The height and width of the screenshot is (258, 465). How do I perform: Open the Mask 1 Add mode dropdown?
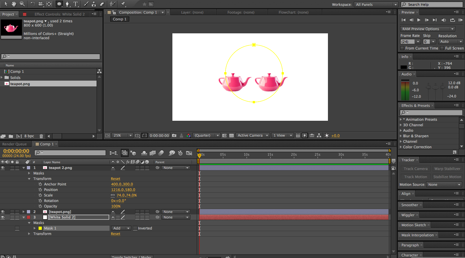[121, 228]
